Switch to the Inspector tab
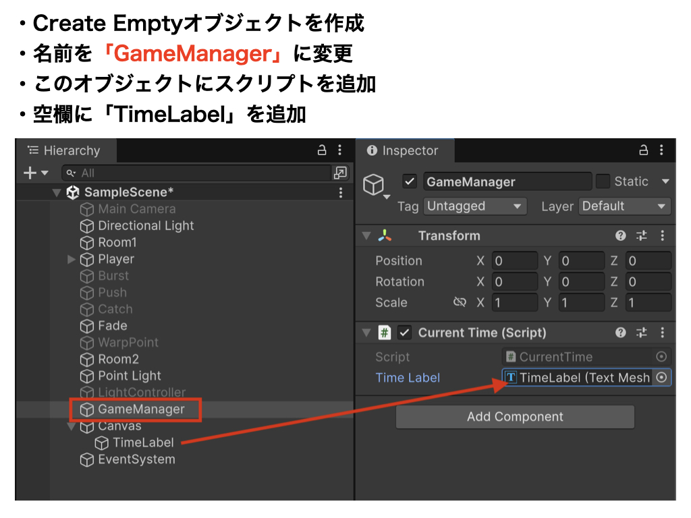This screenshot has width=691, height=518. 404,150
